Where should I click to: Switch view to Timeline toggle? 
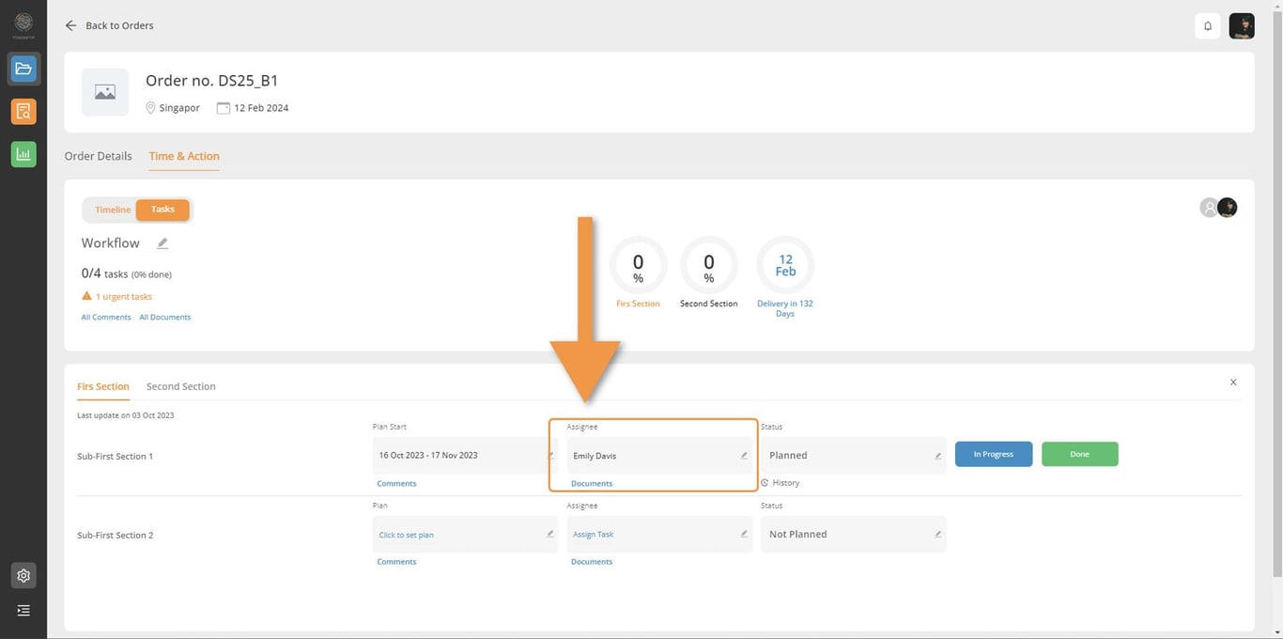click(113, 210)
